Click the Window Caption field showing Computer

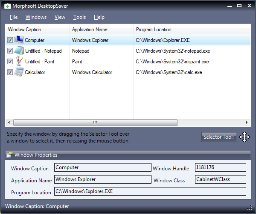point(103,167)
